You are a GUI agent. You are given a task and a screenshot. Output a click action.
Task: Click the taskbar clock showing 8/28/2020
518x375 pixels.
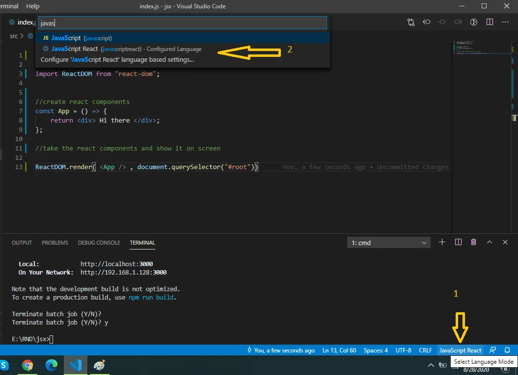(476, 370)
